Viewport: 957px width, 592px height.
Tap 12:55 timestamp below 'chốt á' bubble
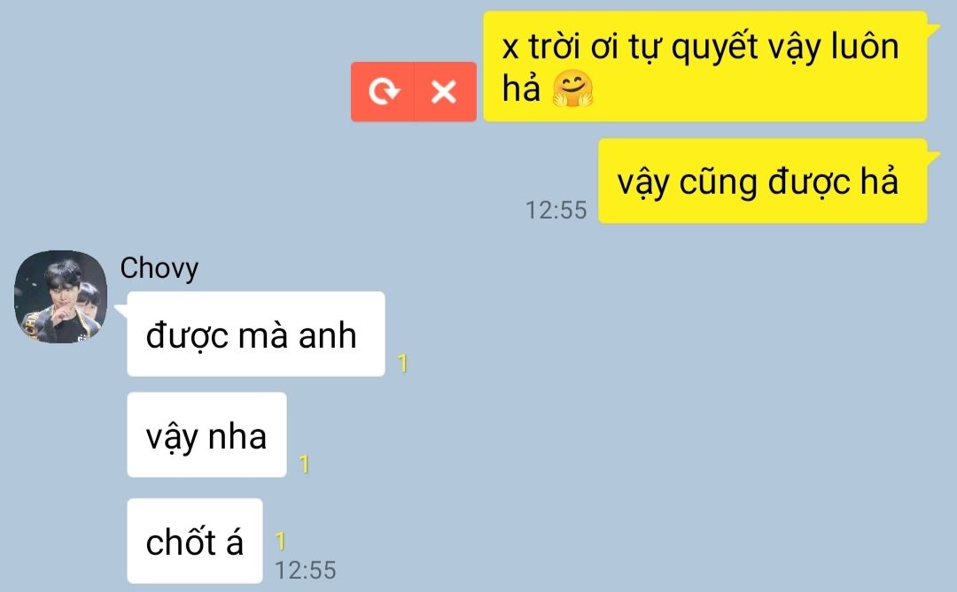coord(305,571)
